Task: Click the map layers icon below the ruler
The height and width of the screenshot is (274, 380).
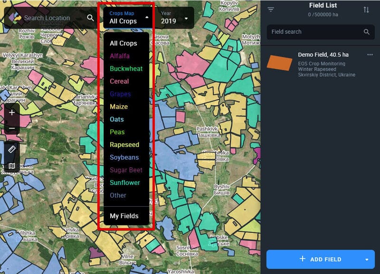Action: [11, 166]
